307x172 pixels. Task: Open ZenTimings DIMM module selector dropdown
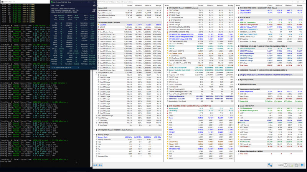tap(65, 68)
